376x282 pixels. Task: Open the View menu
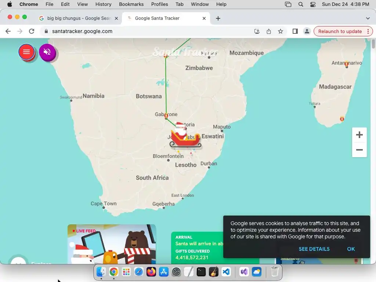[83, 4]
